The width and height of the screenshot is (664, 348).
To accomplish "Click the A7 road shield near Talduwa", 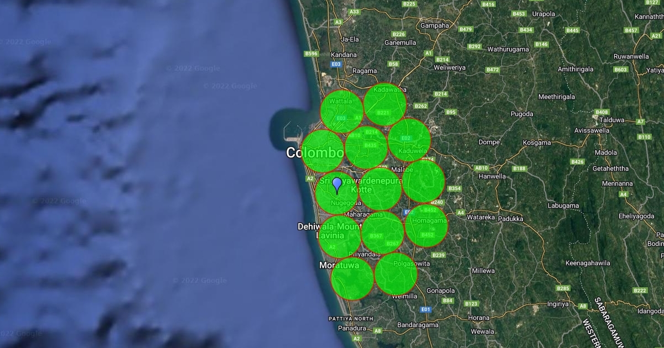I will point(640,122).
